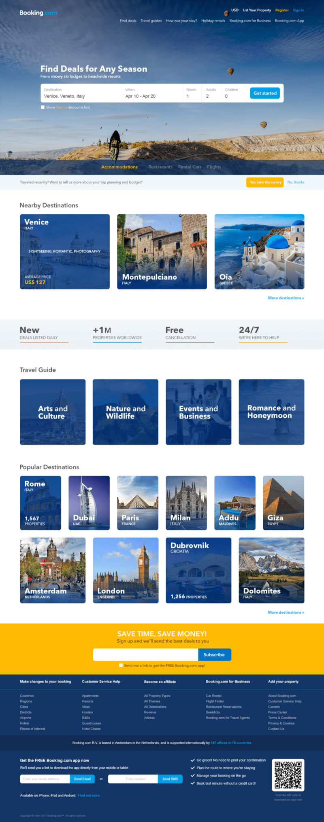Tick the Show Genius discounts first checkbox
This screenshot has width=324, height=822.
43,107
